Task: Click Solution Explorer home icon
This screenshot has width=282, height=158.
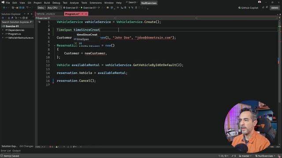Action: click(x=9, y=18)
